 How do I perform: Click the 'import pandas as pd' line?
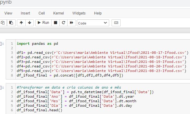coord(37,44)
